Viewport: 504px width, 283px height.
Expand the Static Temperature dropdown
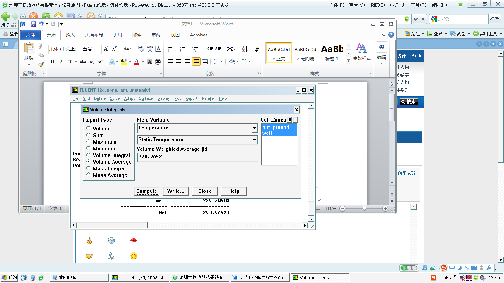coord(255,140)
